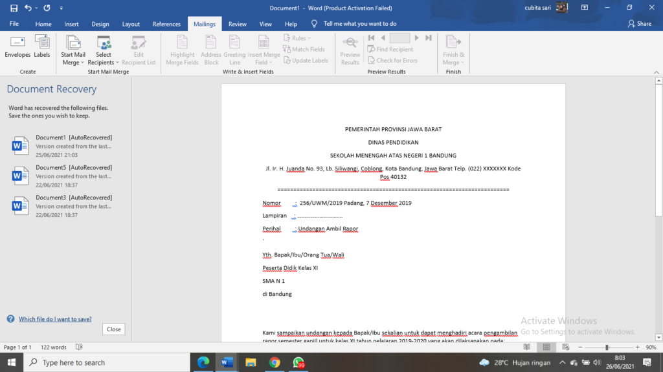Click the zoom slider handle

click(x=607, y=347)
